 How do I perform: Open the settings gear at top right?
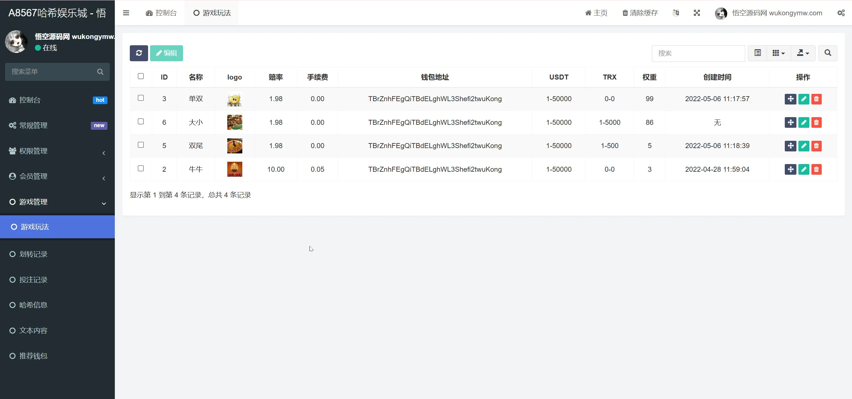tap(841, 13)
